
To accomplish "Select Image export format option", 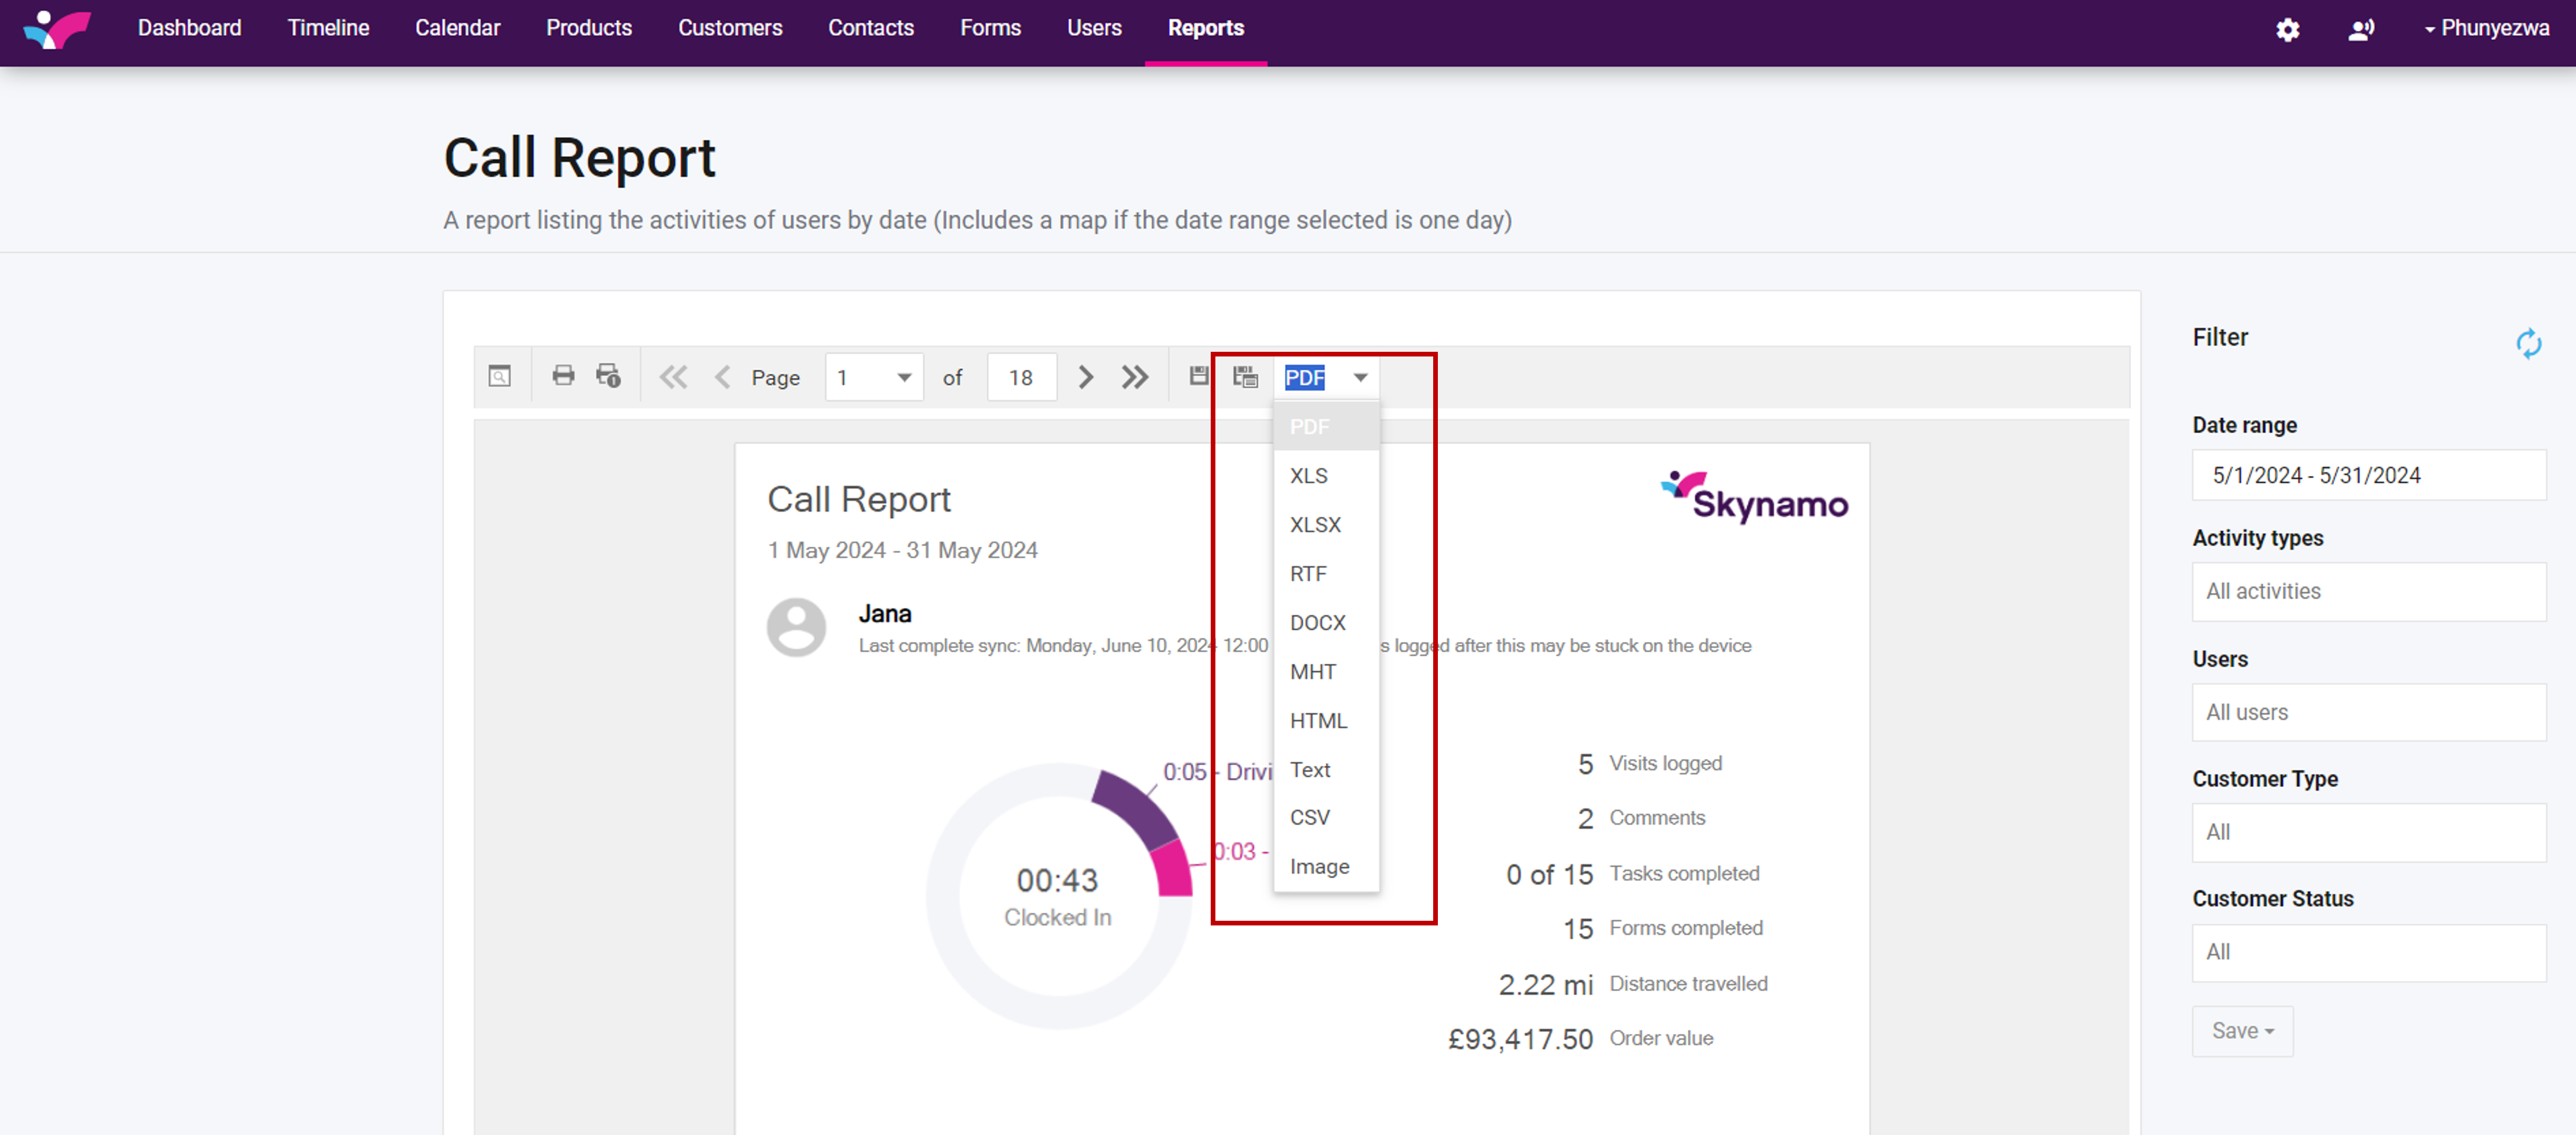I will click(1319, 866).
